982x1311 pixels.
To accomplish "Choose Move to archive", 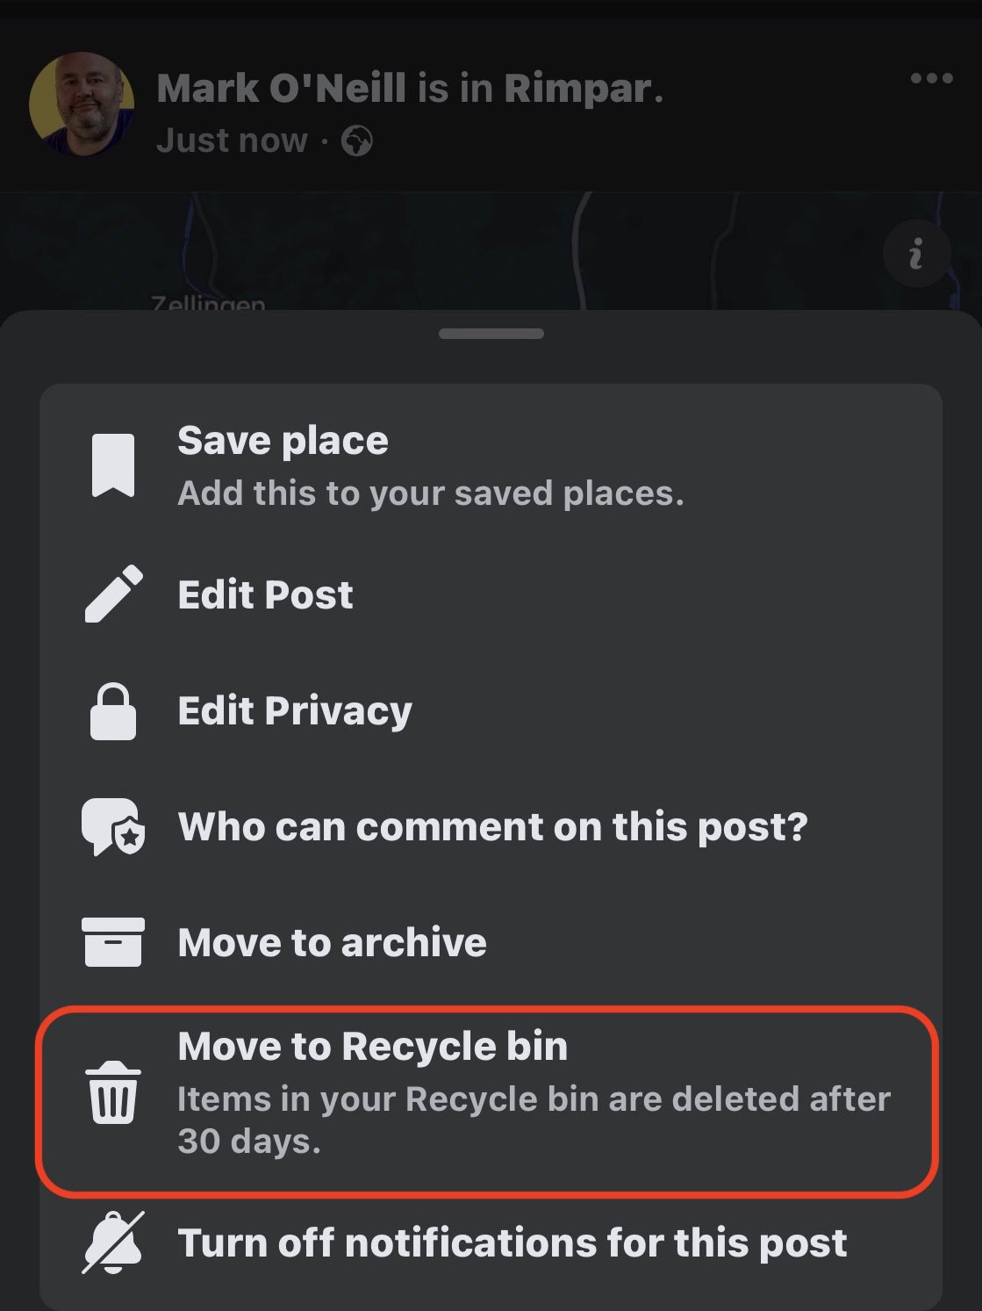I will 491,942.
